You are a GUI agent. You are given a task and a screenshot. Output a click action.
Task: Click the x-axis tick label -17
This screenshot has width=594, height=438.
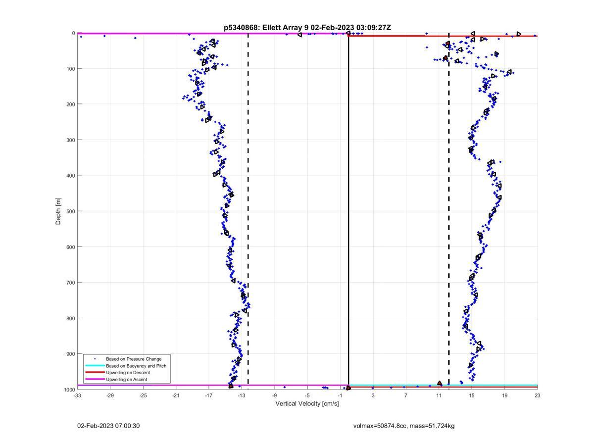tap(208, 395)
